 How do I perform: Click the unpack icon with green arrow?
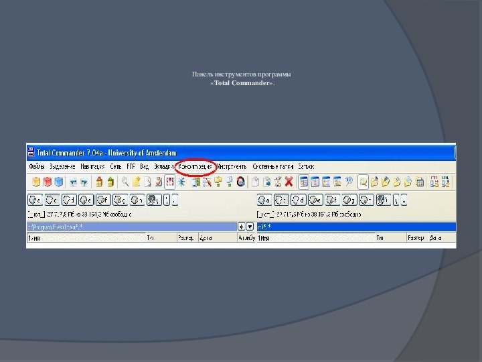pos(110,182)
